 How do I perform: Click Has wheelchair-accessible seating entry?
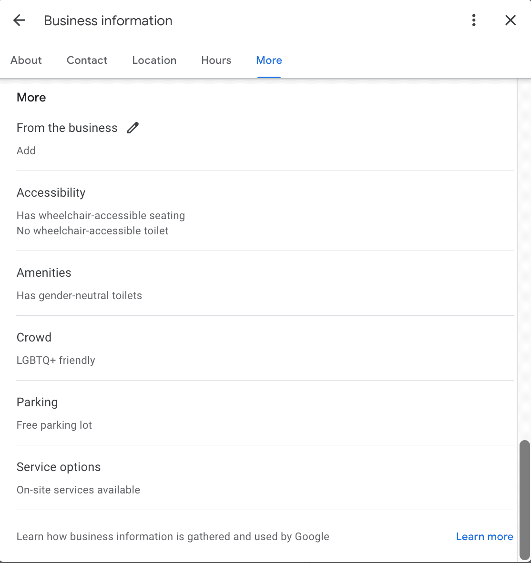pos(101,215)
